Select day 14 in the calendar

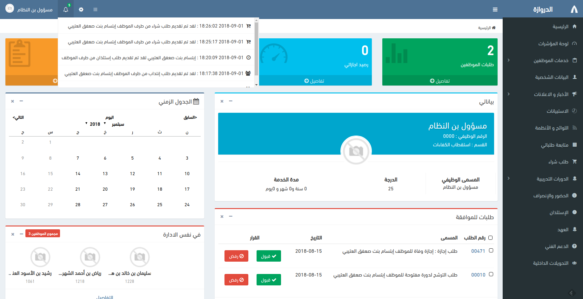click(78, 174)
